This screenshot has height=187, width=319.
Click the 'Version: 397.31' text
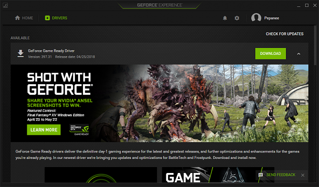(40, 57)
